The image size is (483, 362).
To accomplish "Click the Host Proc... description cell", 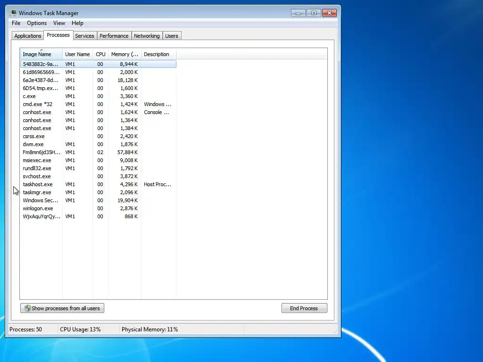I will click(158, 184).
